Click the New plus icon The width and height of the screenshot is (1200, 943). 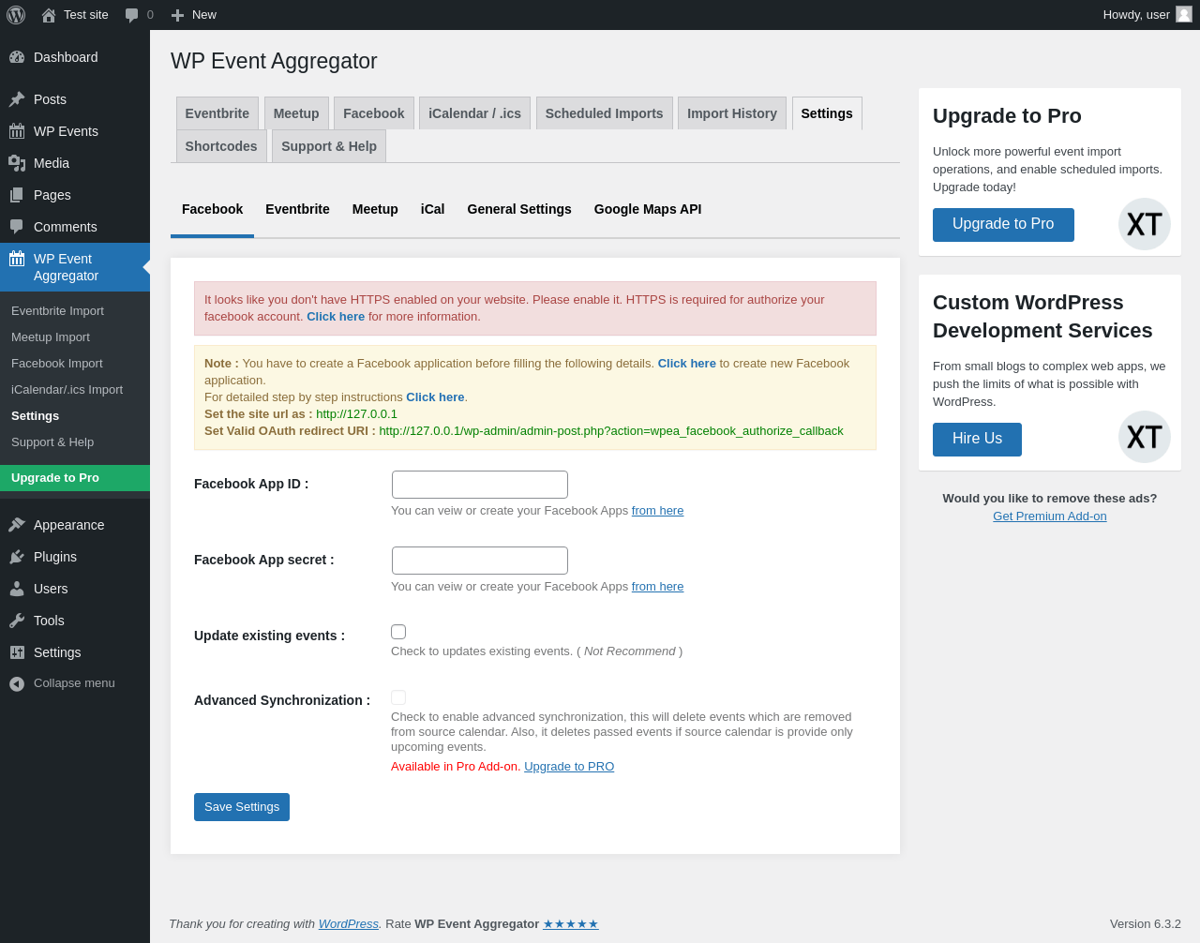click(177, 15)
